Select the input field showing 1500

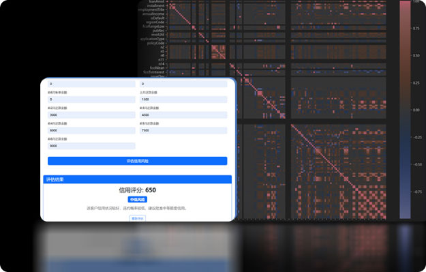click(x=183, y=100)
